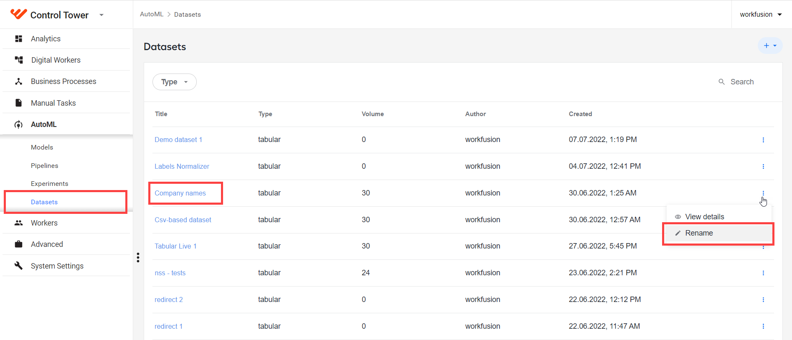Open more options for redirect 2
This screenshot has height=340, width=792.
coord(763,299)
